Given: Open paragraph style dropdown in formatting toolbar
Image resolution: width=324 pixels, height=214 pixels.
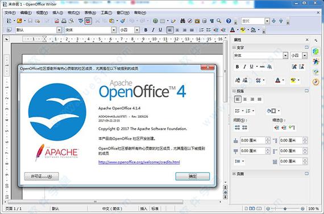Looking at the screenshot, I should pos(59,30).
